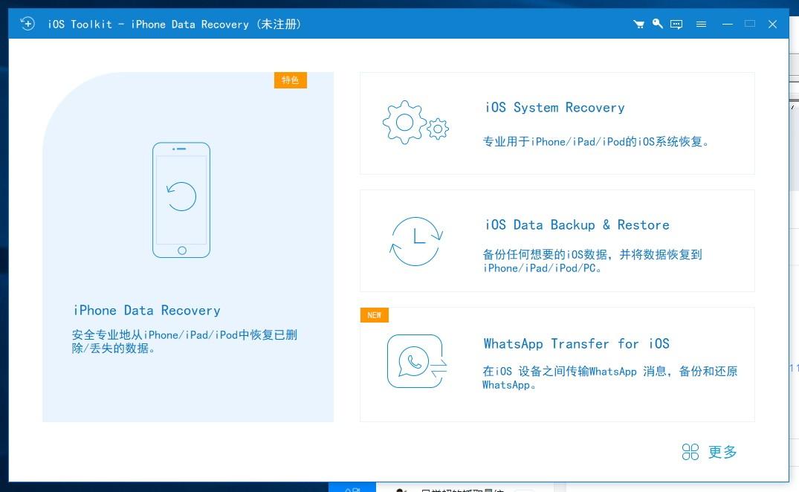Viewport: 799px width, 492px height.
Task: Click the key register icon
Action: click(657, 24)
